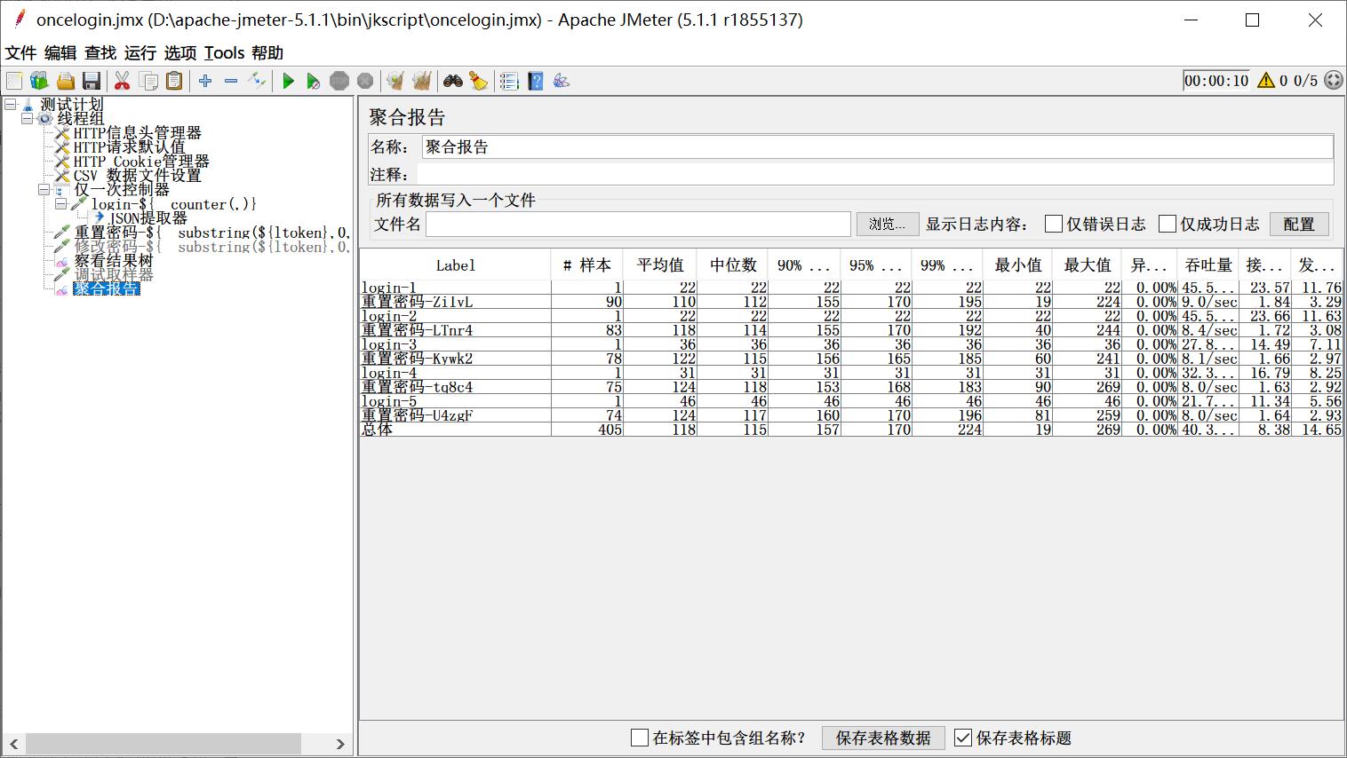Click the scissors Cut icon
The image size is (1347, 758).
pos(123,82)
